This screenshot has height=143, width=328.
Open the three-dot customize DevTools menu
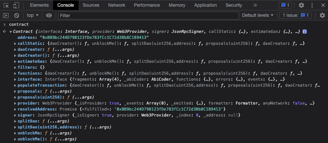pyautogui.click(x=312, y=5)
